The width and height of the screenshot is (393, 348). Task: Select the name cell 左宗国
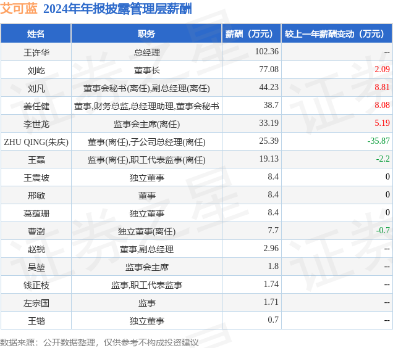click(x=36, y=303)
